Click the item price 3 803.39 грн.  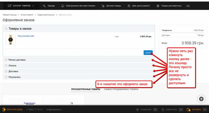click(146, 37)
